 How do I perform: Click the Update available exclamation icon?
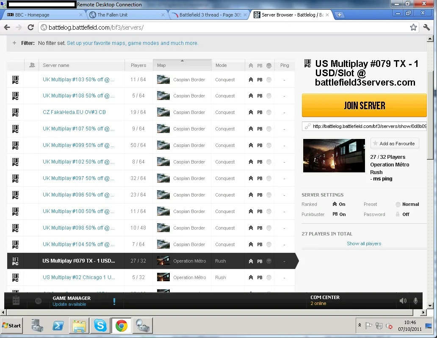tap(114, 301)
